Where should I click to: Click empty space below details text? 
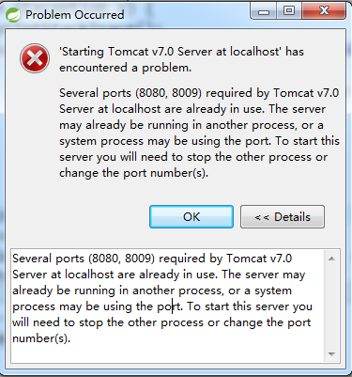point(168,354)
